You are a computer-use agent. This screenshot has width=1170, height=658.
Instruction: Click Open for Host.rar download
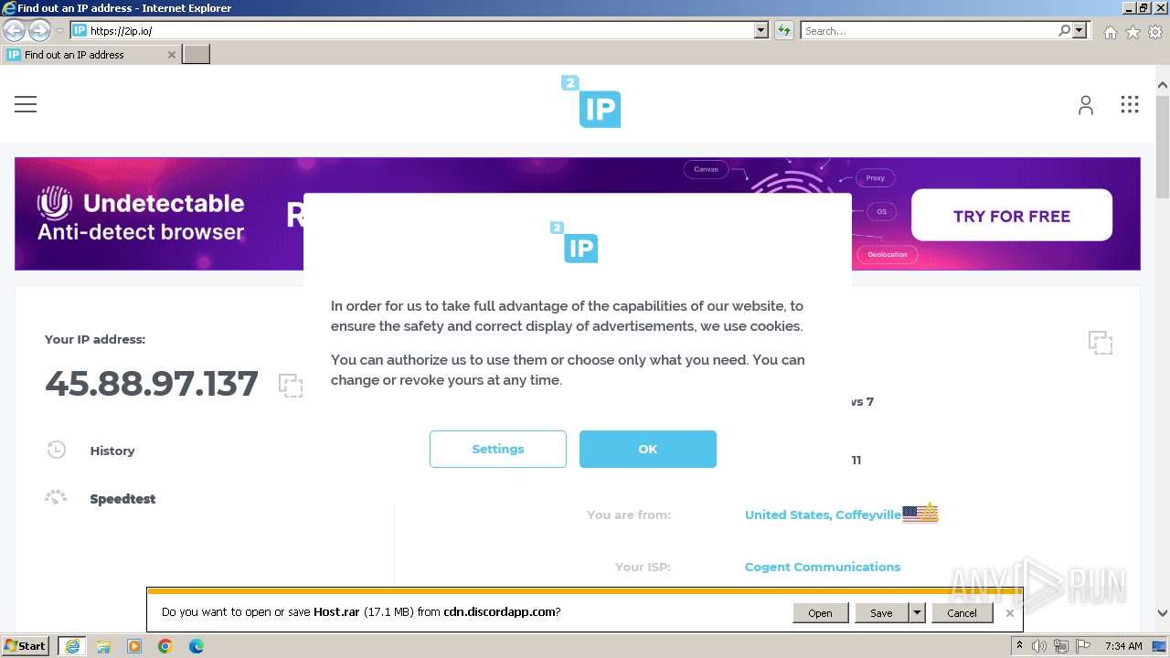(820, 612)
